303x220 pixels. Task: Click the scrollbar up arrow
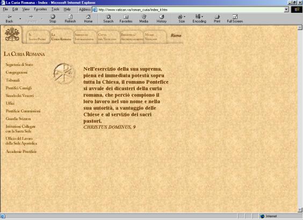(300, 27)
